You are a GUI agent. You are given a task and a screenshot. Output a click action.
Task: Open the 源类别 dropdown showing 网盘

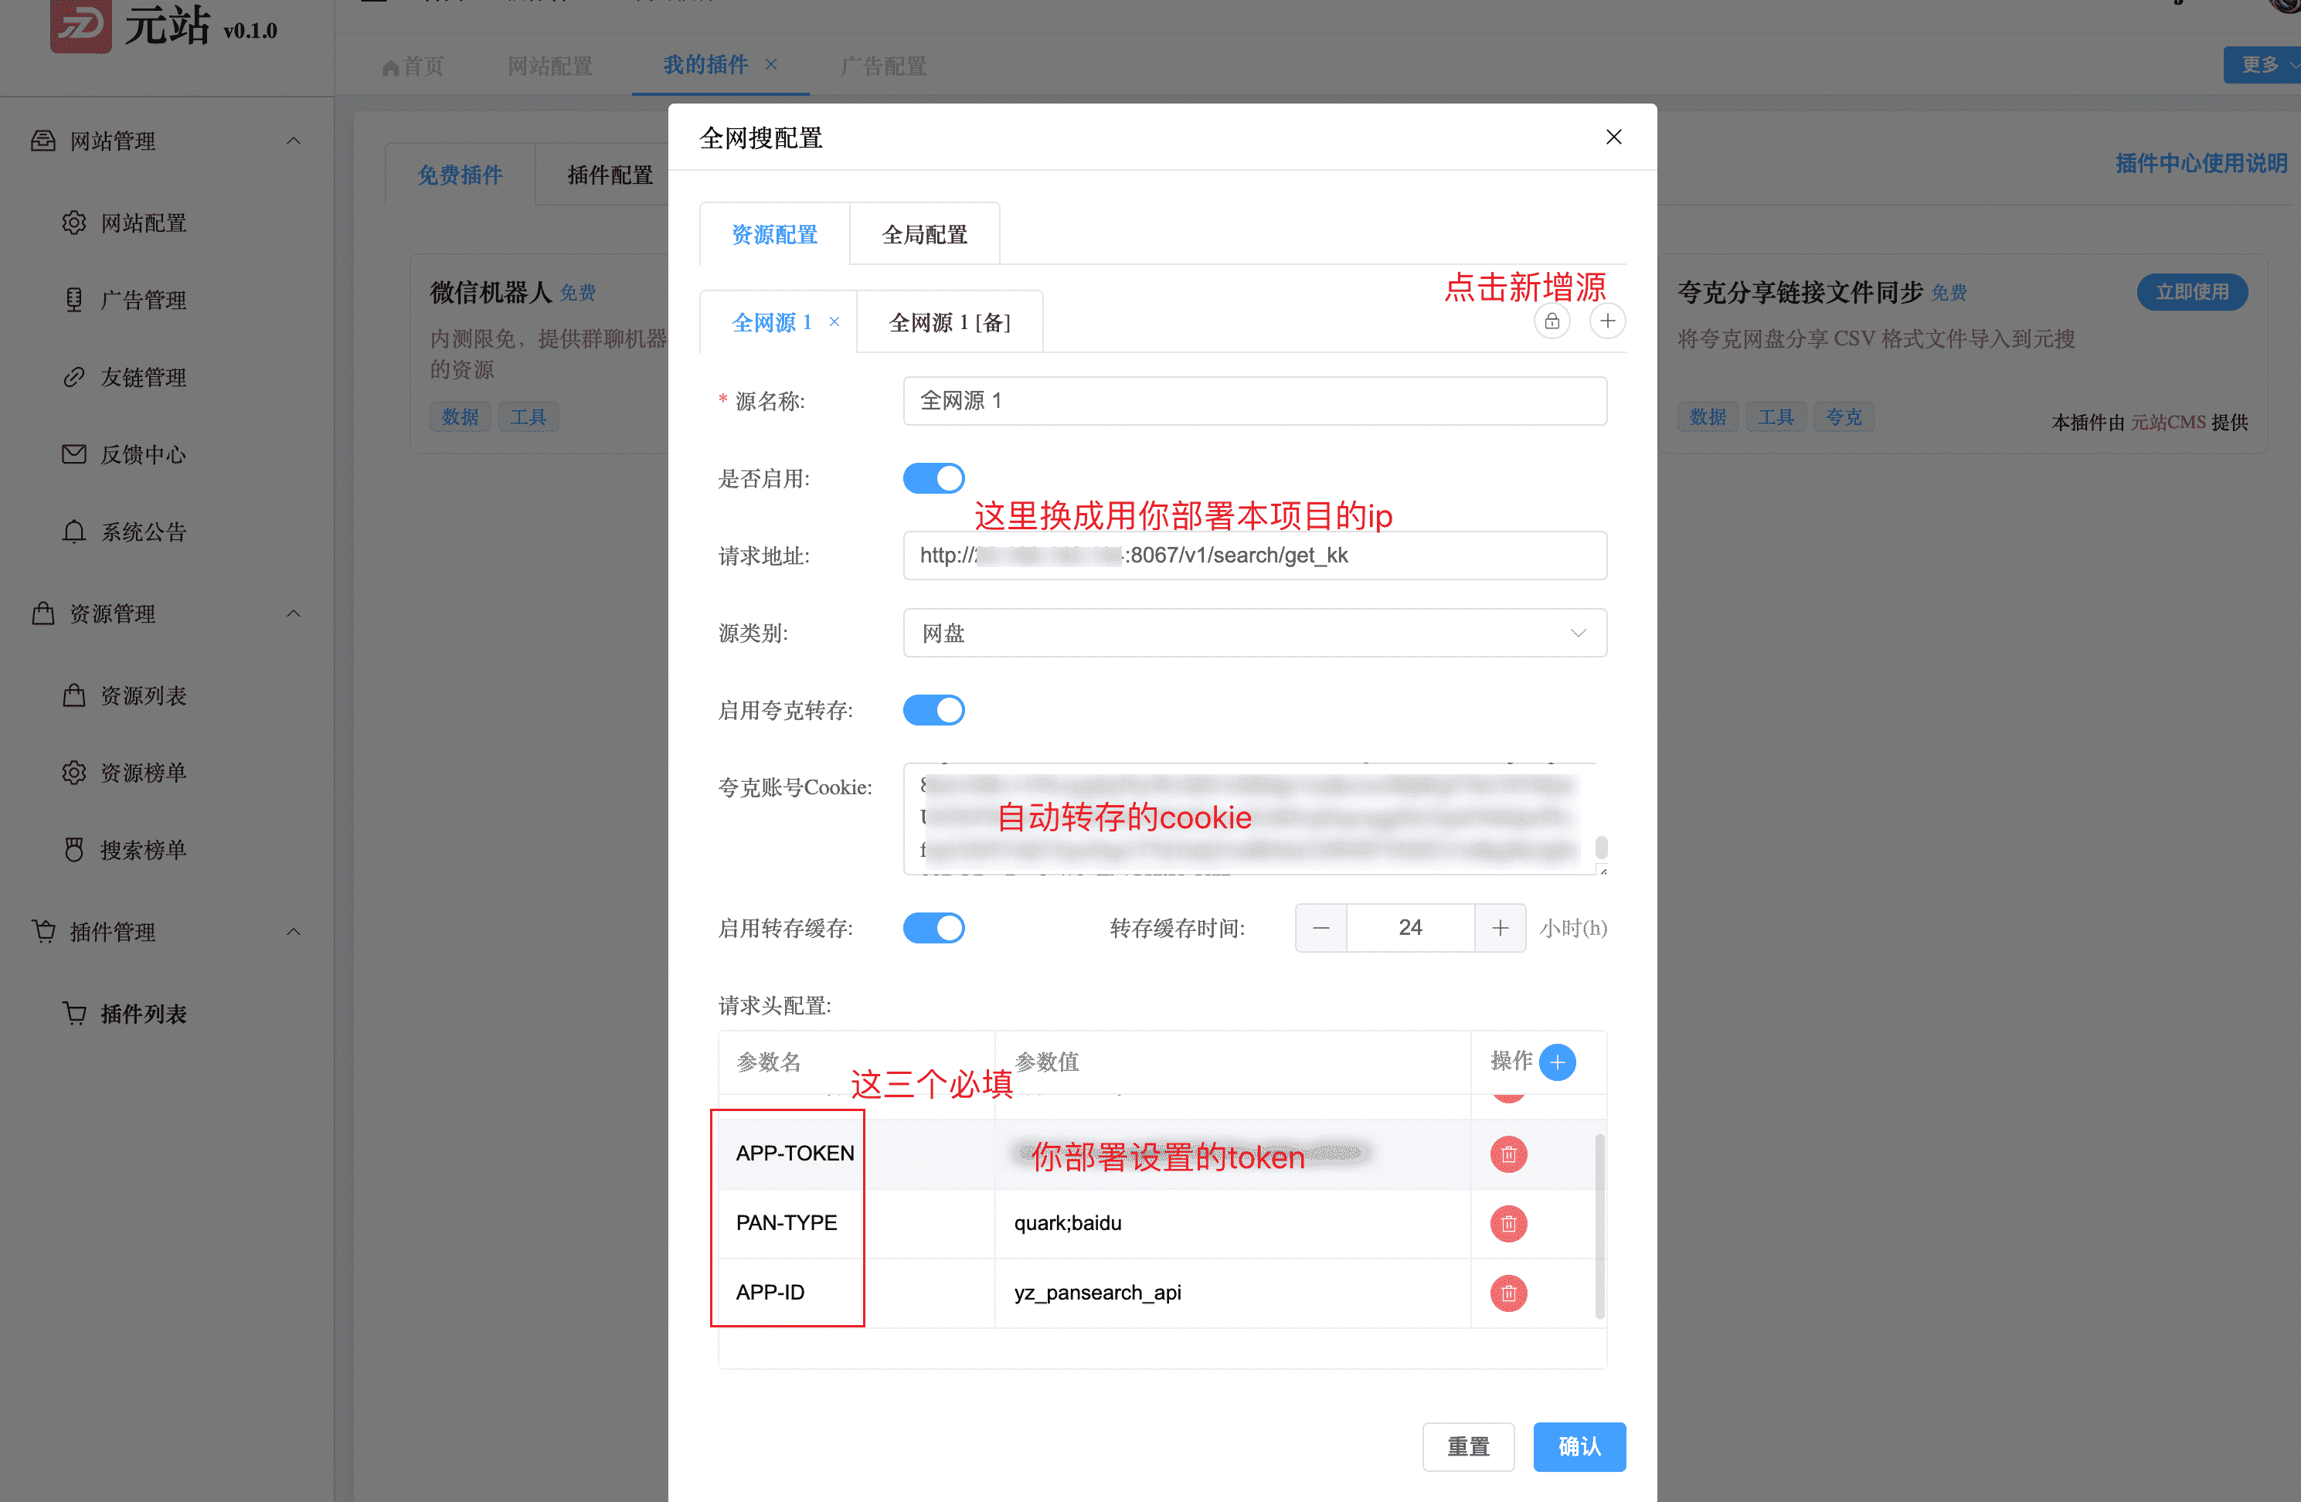tap(1254, 632)
